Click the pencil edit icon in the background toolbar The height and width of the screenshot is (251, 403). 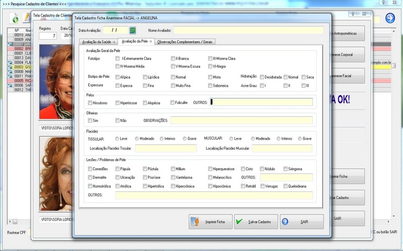27,19
